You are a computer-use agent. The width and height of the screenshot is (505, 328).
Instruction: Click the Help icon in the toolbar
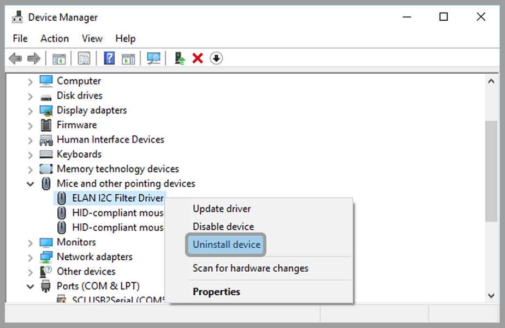(x=109, y=58)
